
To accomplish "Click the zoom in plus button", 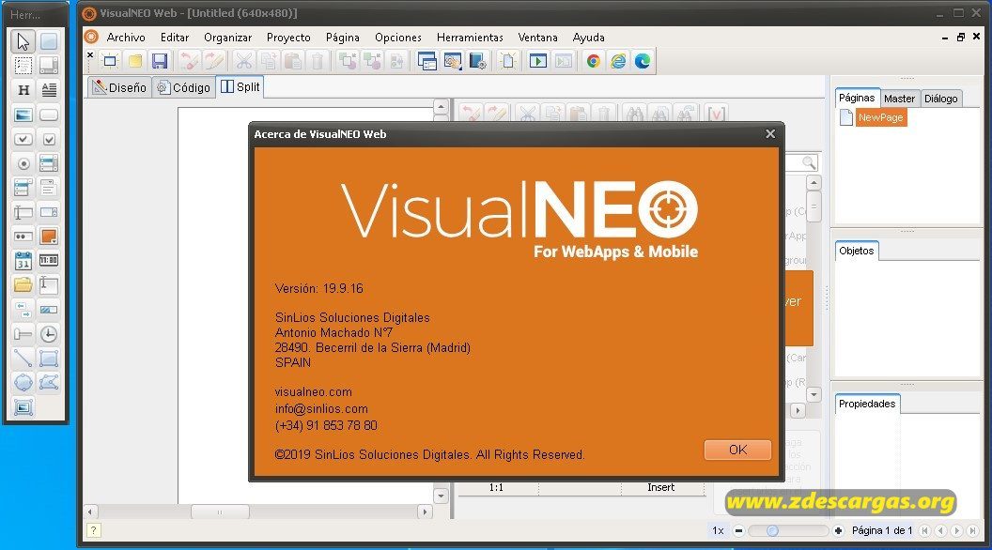I will pos(838,530).
